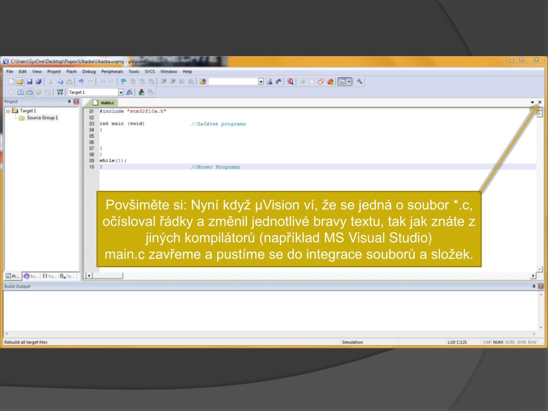Open the Edit menu
The width and height of the screenshot is (548, 411).
click(x=22, y=71)
